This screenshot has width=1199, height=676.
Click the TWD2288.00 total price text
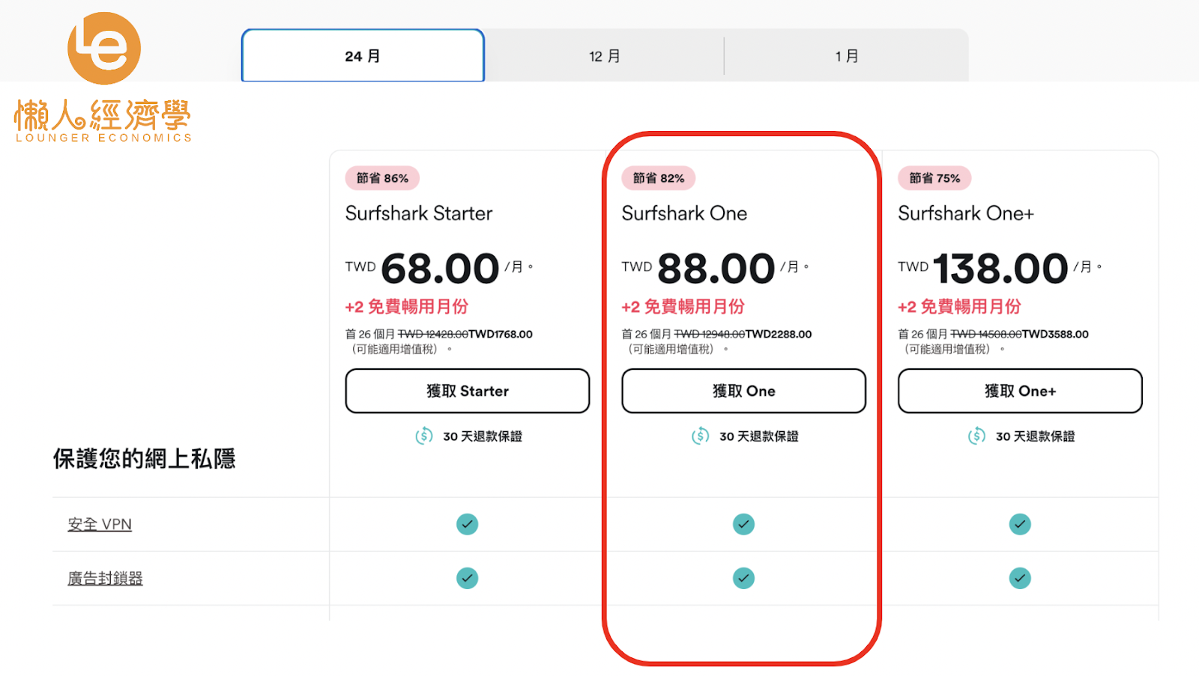coord(779,334)
